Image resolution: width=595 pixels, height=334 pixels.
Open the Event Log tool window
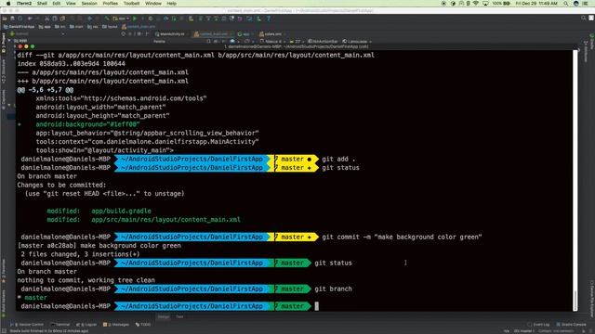[x=538, y=325]
